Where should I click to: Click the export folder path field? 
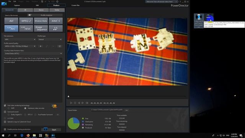coord(107,110)
